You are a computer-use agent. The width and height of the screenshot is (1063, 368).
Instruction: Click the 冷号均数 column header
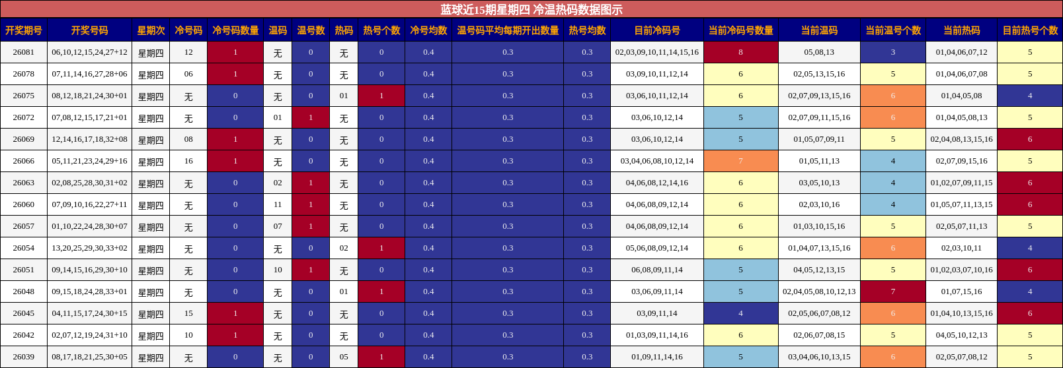click(428, 30)
